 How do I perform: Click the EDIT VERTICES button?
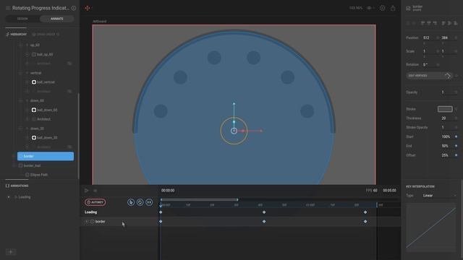click(x=429, y=75)
